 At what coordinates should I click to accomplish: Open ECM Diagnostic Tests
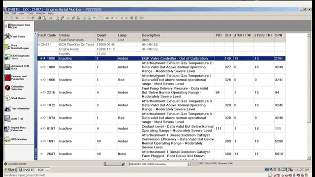[18, 57]
